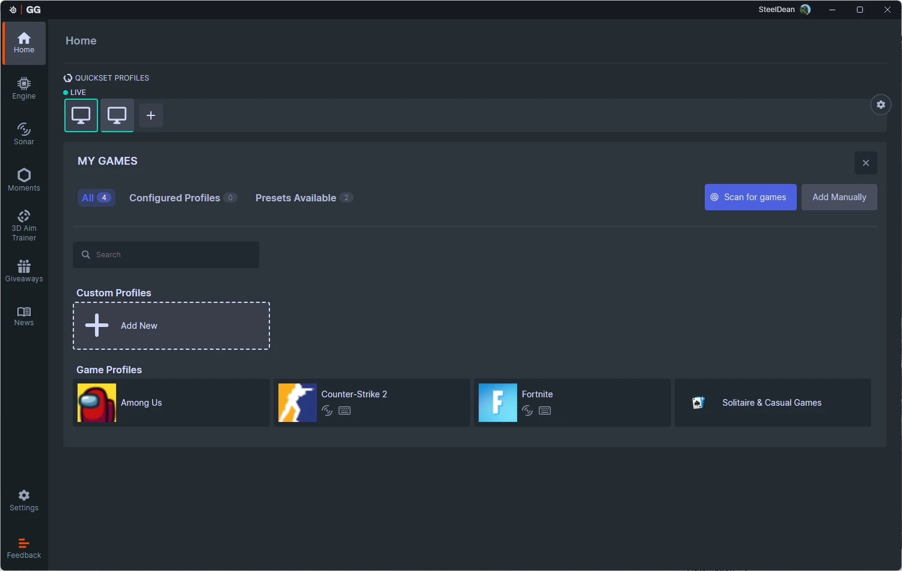
Task: Switch to the Configured Profiles tab
Action: click(183, 198)
